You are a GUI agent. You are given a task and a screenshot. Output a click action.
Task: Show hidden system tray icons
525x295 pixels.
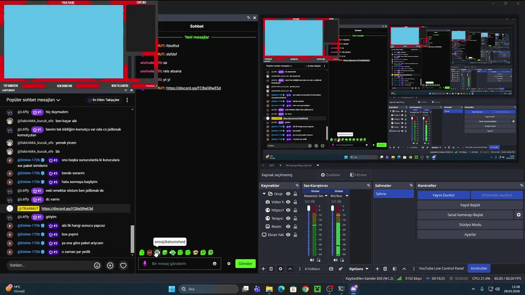(x=473, y=289)
